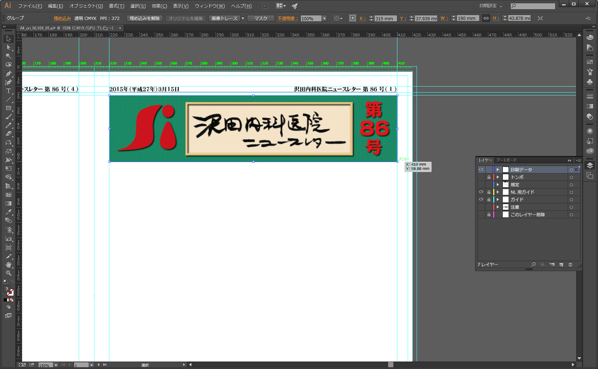The width and height of the screenshot is (598, 369).
Task: Hide the NL用ガイド layer
Action: [481, 192]
